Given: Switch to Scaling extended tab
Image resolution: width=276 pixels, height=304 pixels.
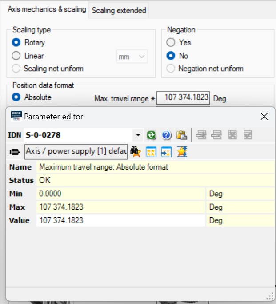Looking at the screenshot, I should point(119,10).
